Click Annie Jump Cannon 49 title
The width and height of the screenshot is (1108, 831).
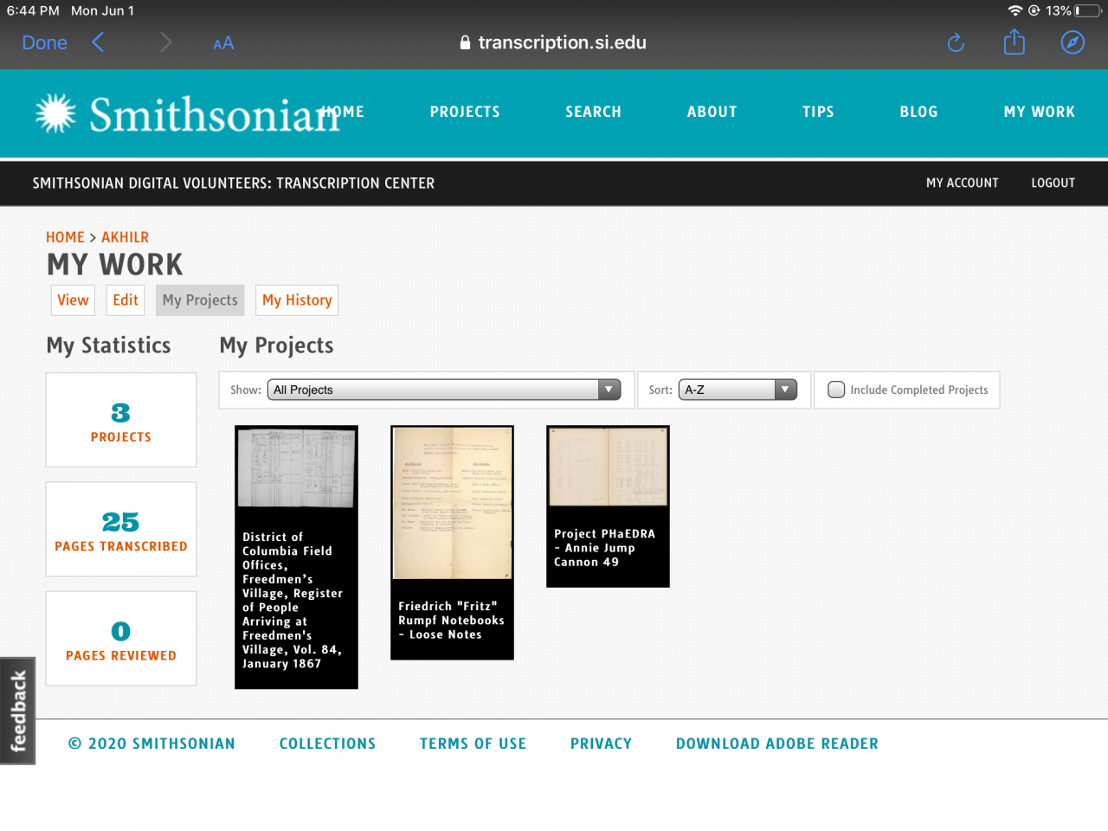point(604,548)
